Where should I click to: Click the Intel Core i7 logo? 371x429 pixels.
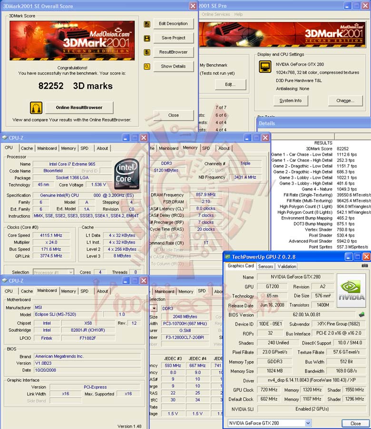[x=127, y=174]
